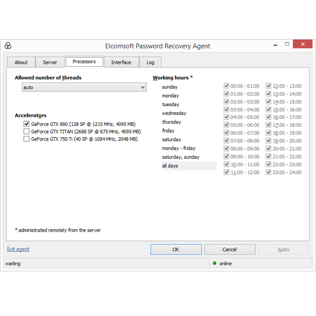Switch to the Server tab

[50, 62]
